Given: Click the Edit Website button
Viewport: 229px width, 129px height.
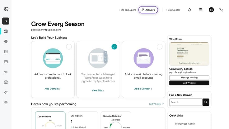Looking at the screenshot, I should click(189, 83).
